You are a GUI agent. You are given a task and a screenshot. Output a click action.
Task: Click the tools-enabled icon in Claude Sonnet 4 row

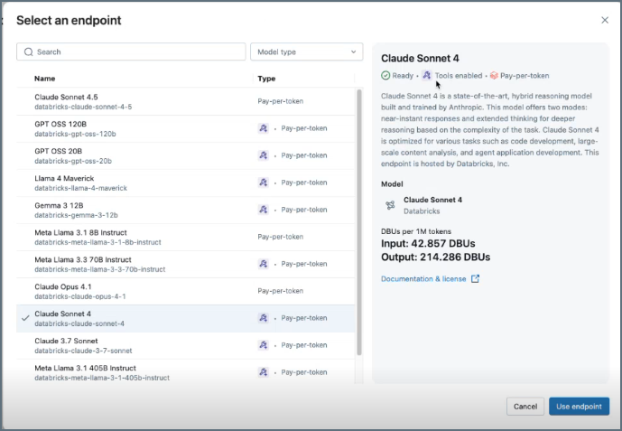(264, 318)
